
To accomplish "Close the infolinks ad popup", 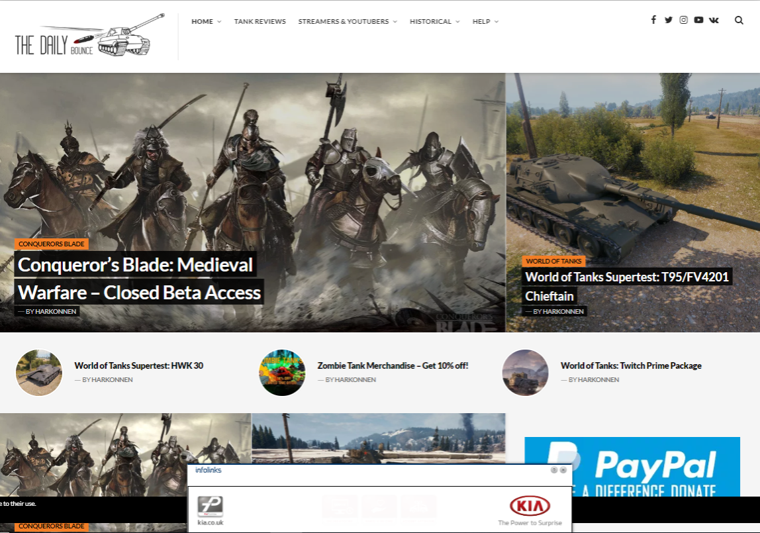I will click(x=563, y=470).
